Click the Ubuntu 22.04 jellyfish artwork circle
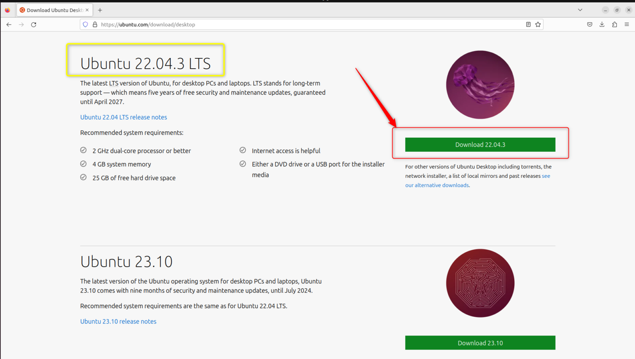Viewport: 635px width, 359px height. (480, 84)
